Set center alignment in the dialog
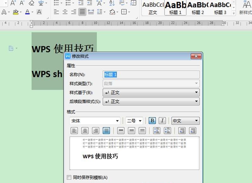Screen dimensions: 252x183 (85, 131)
